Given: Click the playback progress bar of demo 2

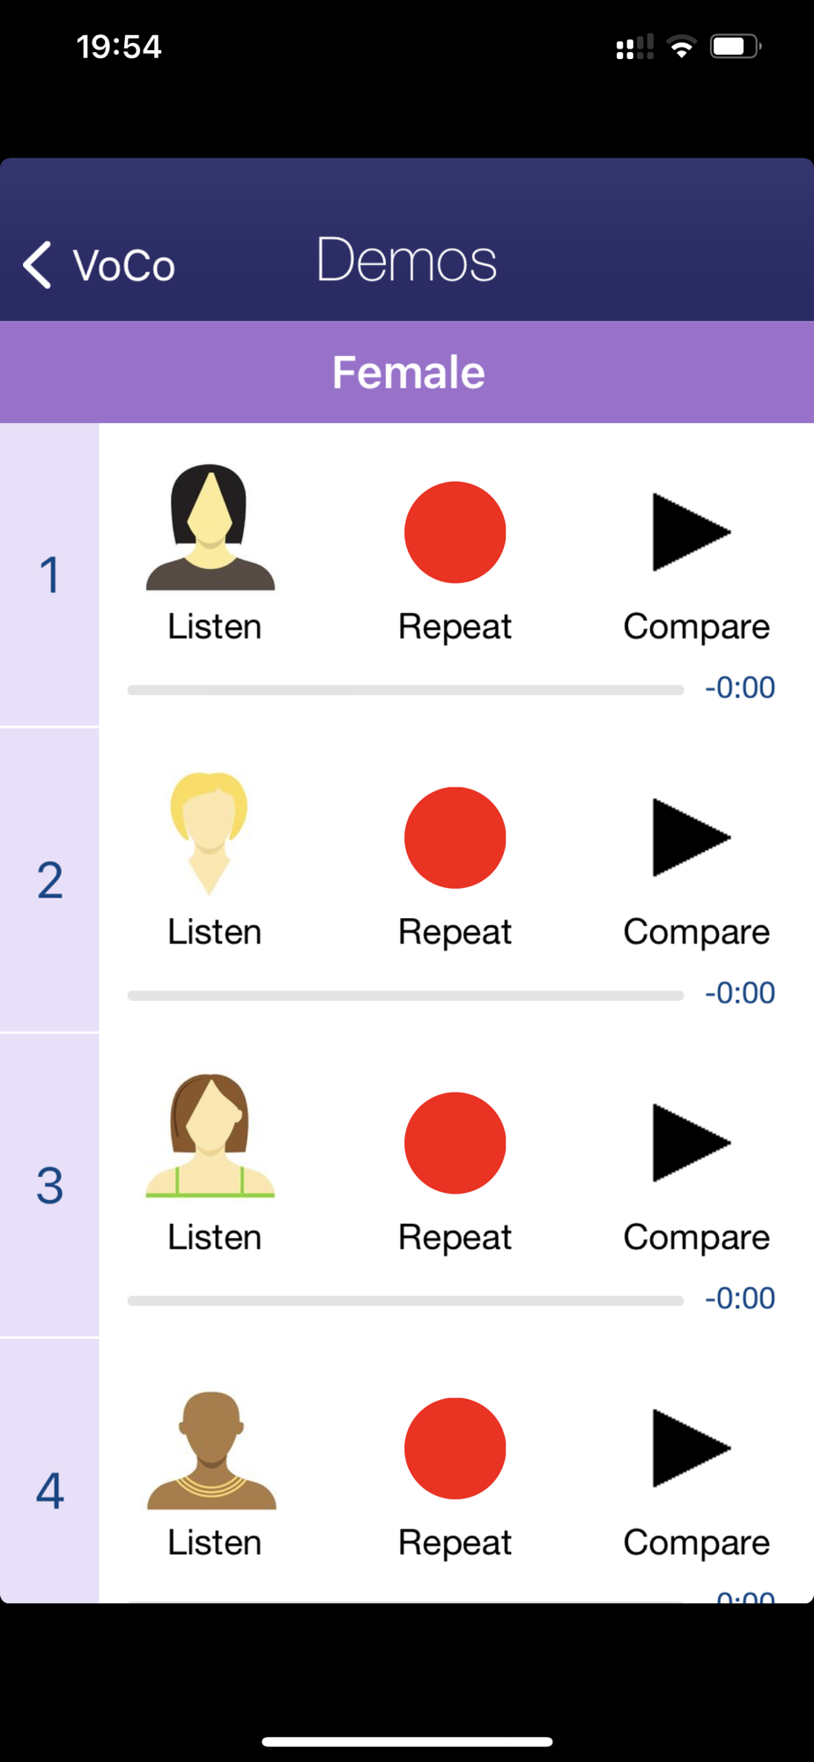Looking at the screenshot, I should pos(405,996).
